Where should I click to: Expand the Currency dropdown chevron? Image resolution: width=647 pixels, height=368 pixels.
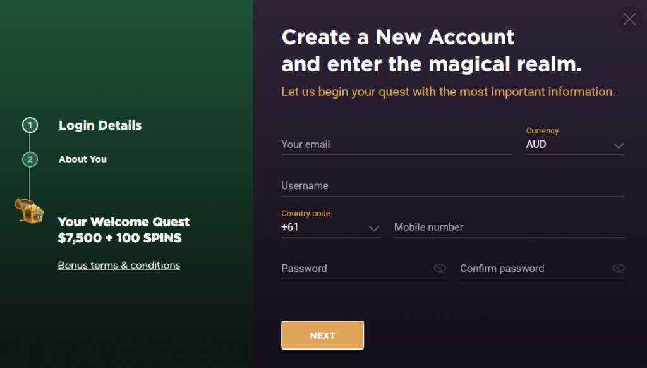[x=618, y=145]
